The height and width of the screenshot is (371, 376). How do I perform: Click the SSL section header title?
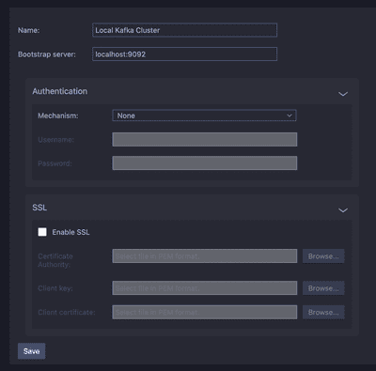tap(39, 208)
